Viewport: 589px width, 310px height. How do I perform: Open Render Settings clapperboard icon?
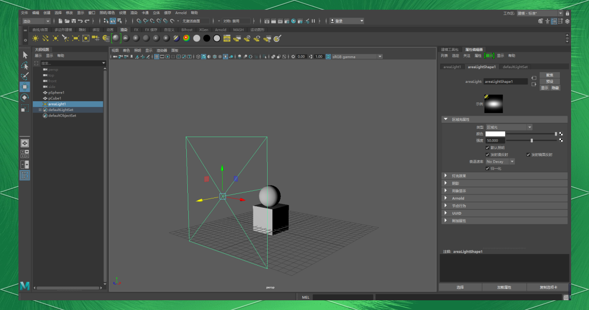[x=287, y=21]
